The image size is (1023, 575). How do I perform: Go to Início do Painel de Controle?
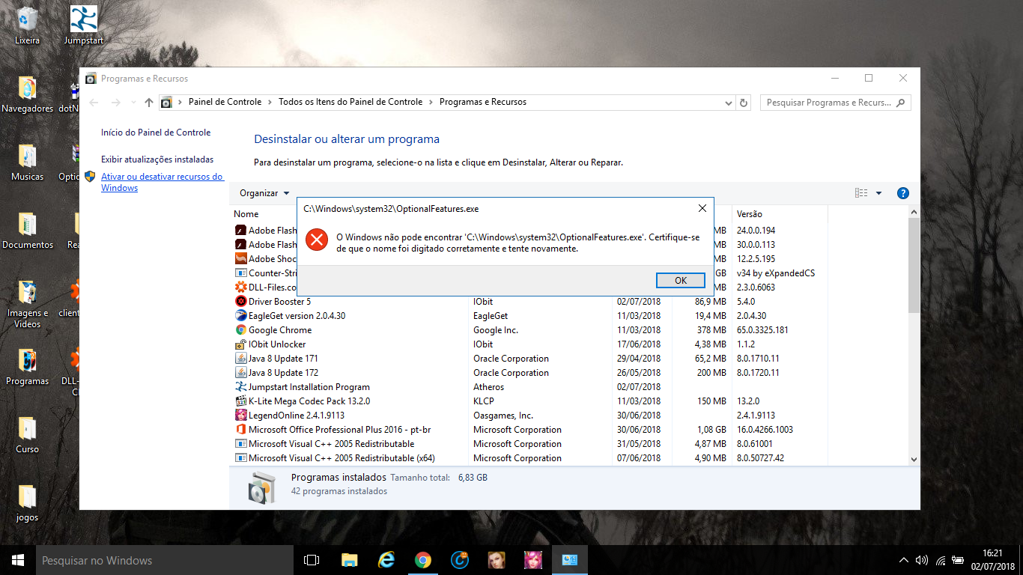156,133
